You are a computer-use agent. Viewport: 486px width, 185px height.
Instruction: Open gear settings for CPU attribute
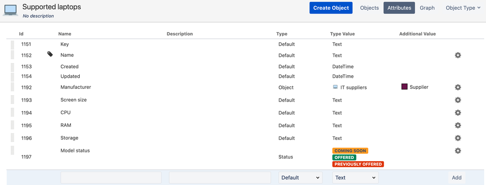(x=458, y=113)
